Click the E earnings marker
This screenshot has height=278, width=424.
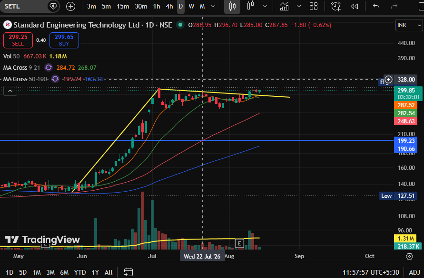pyautogui.click(x=239, y=243)
